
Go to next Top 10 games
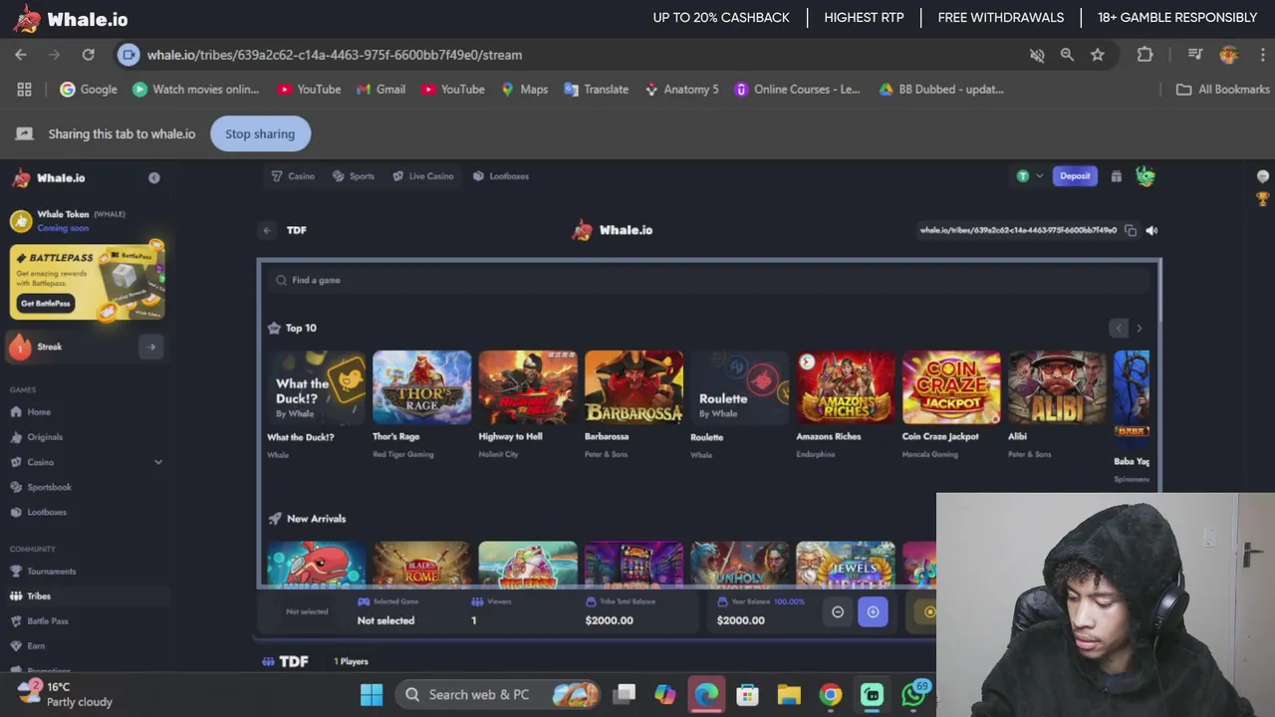(1140, 328)
